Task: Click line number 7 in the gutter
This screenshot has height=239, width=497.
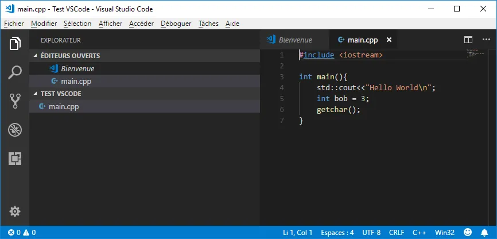Action: [x=282, y=121]
